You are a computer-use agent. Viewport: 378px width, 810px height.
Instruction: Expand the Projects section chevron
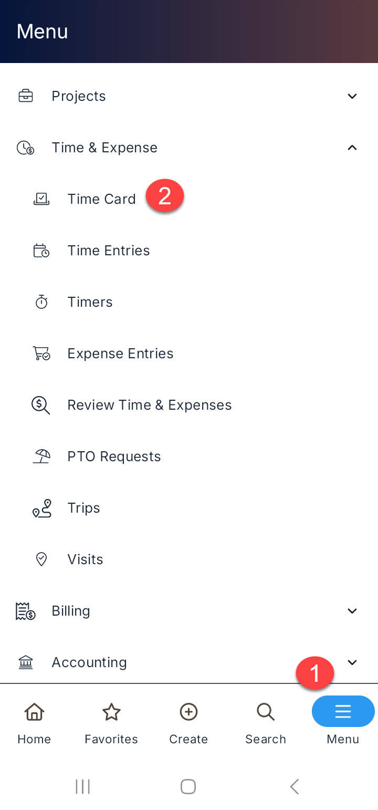point(352,96)
